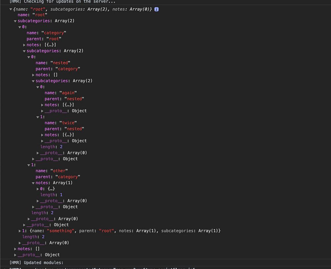Screen dimensions: 331x269
Task: Select parent: "nested" row under "again"
Action: click(65, 99)
